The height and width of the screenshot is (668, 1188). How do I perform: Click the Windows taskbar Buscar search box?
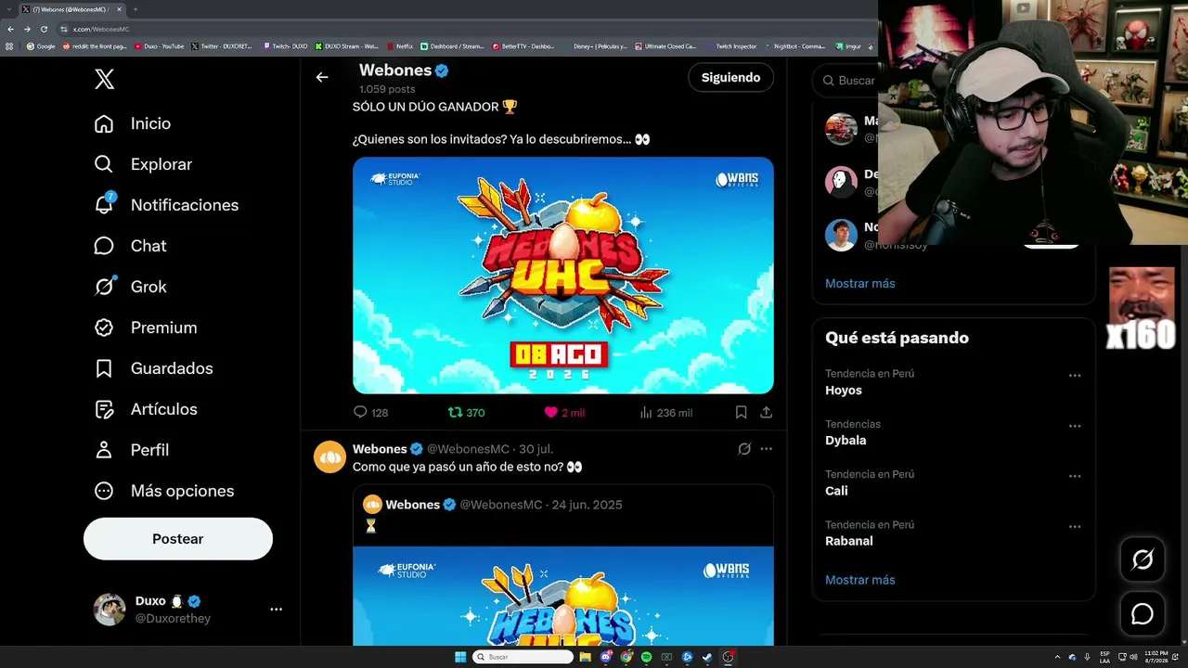click(523, 657)
